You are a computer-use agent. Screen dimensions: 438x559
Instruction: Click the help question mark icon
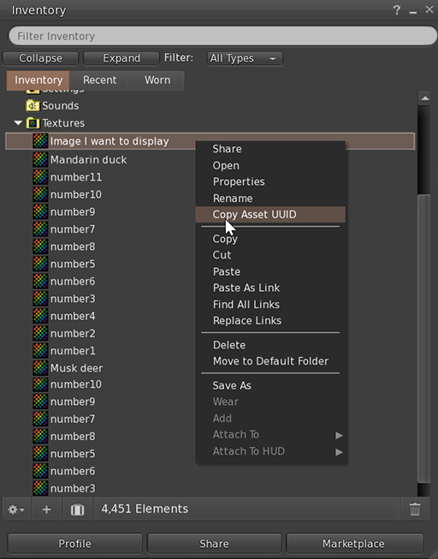[x=397, y=10]
